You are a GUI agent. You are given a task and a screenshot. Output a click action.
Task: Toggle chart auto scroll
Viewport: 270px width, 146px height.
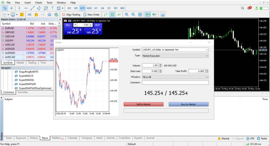[x=148, y=15]
